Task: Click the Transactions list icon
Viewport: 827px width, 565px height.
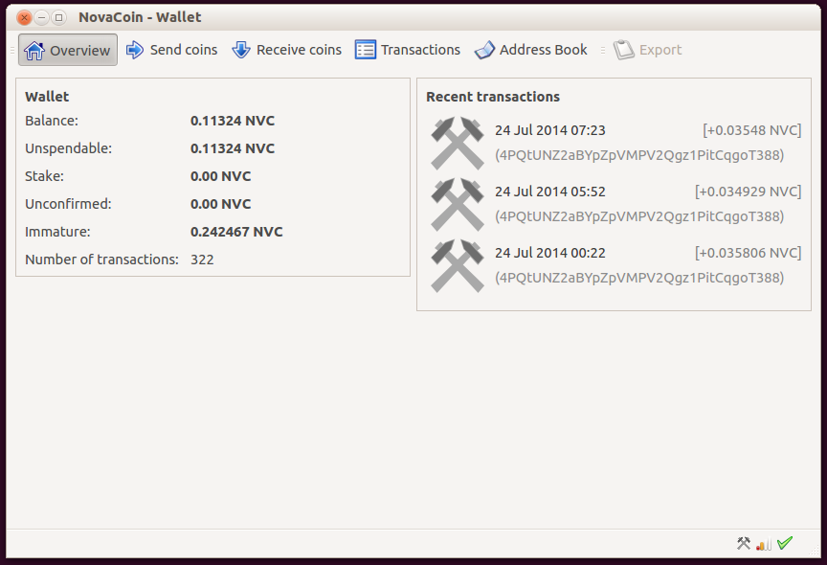Action: coord(366,50)
